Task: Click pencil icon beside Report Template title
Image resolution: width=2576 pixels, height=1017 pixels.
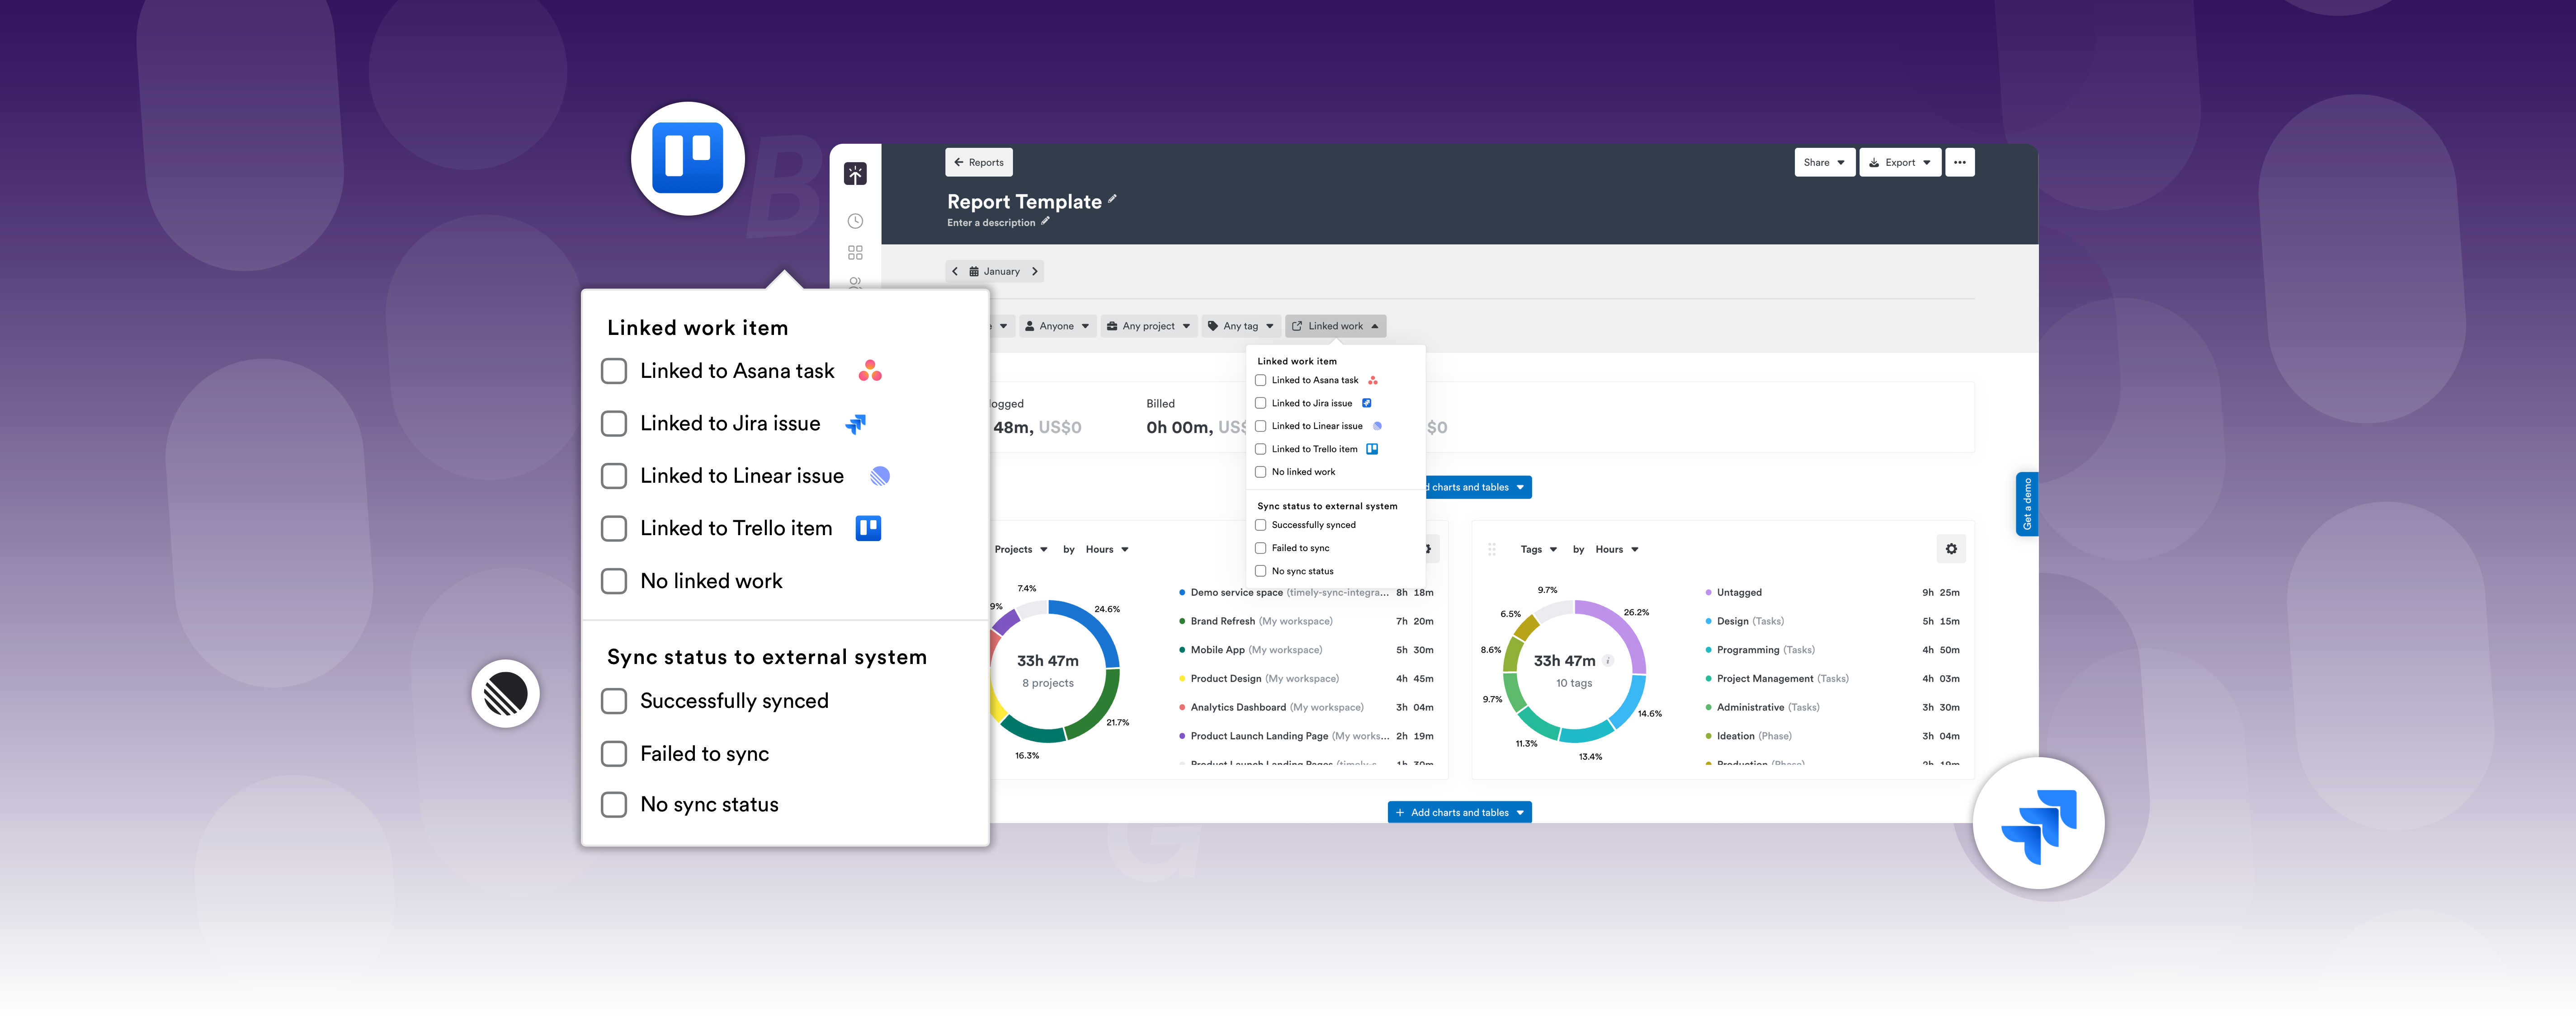Action: [x=1112, y=200]
